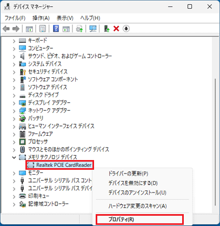This screenshot has height=226, width=220.
Task: Collapse the メモリ テクノロジ デバイス node
Action: [x=14, y=157]
